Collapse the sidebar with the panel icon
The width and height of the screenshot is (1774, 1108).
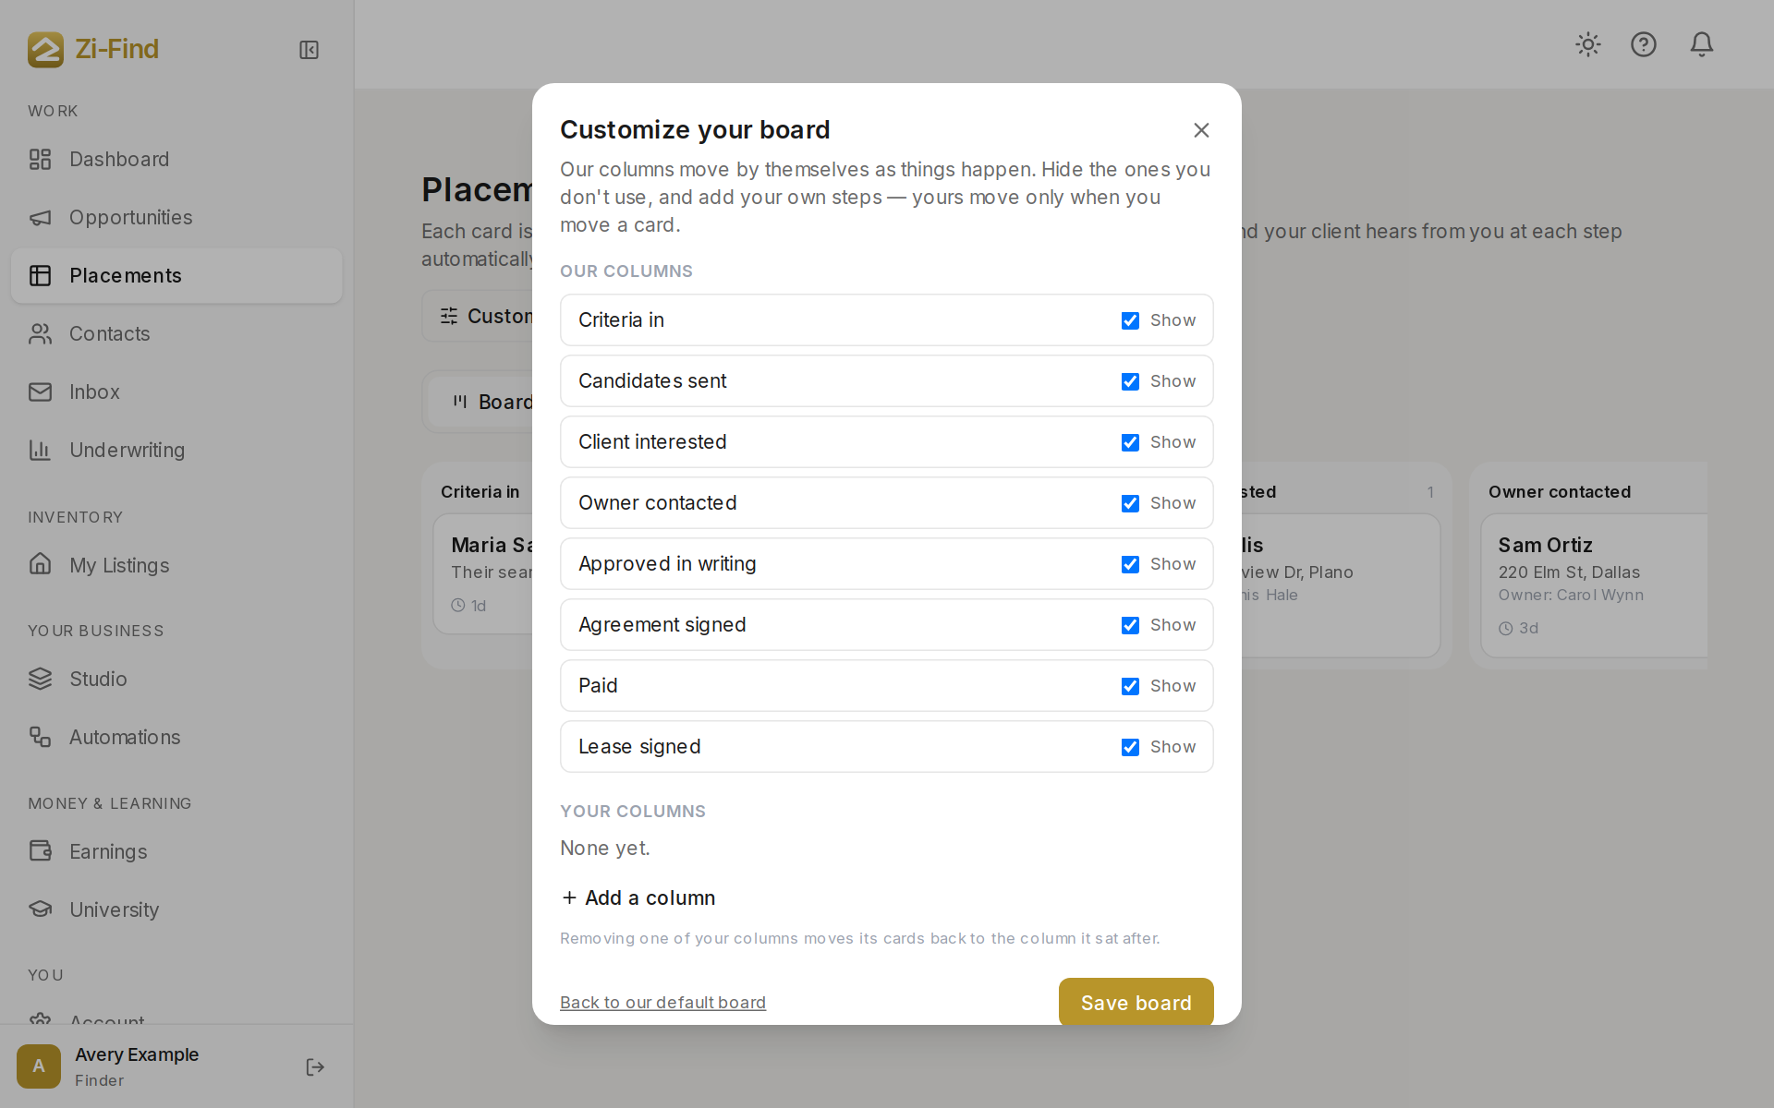coord(310,50)
